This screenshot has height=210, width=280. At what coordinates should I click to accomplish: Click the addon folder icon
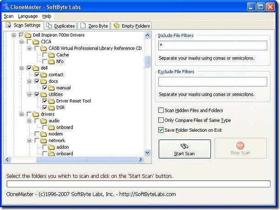[51, 147]
